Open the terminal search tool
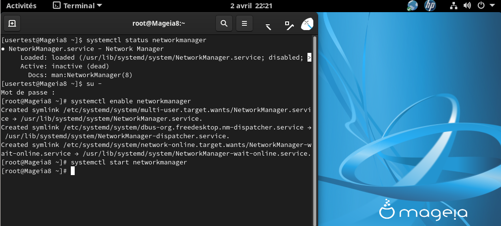The width and height of the screenshot is (501, 226). [x=224, y=23]
